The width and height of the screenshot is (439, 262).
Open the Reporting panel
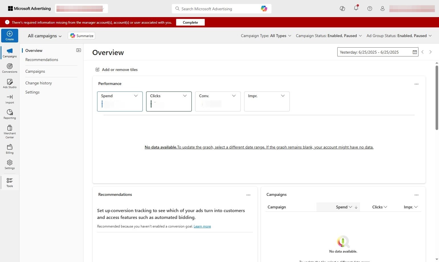coord(9,114)
